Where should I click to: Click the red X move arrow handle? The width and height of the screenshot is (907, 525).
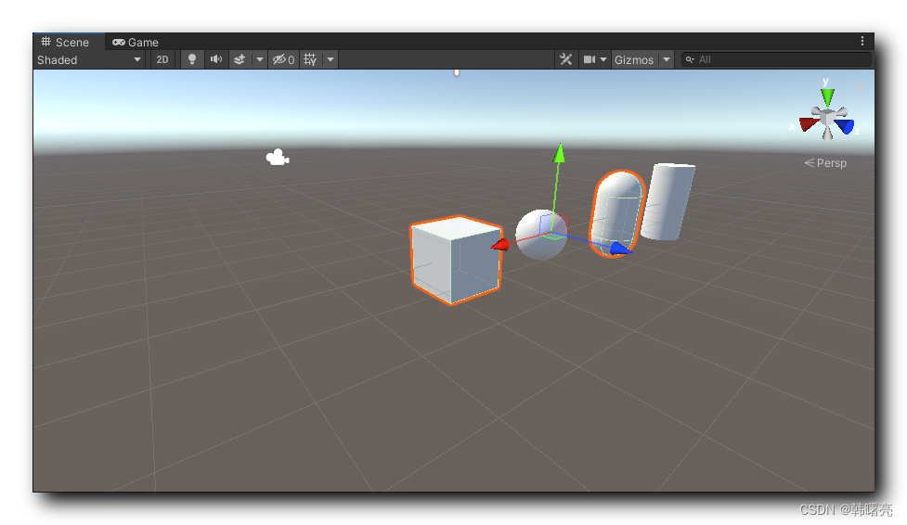coord(500,245)
